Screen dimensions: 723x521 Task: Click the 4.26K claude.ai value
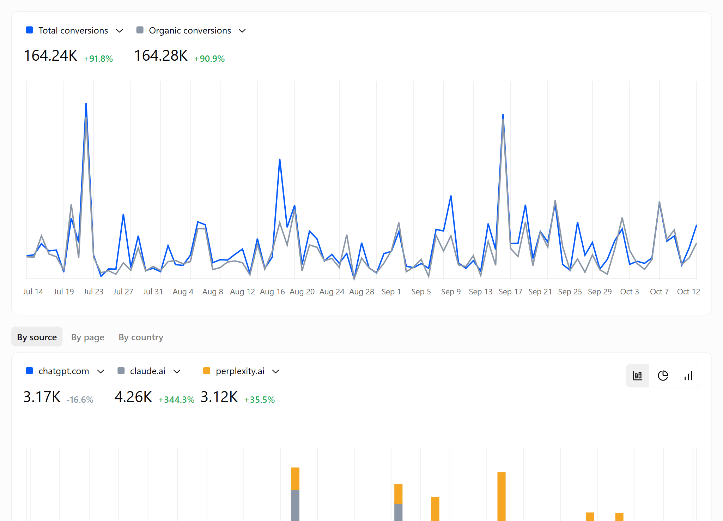click(133, 397)
